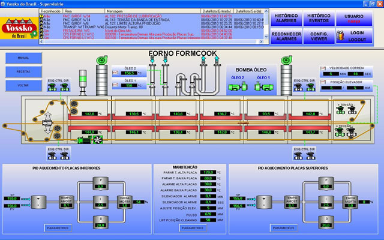Click the alarm list scroll-left arrow
This screenshot has height=240, width=384.
[x=41, y=41]
